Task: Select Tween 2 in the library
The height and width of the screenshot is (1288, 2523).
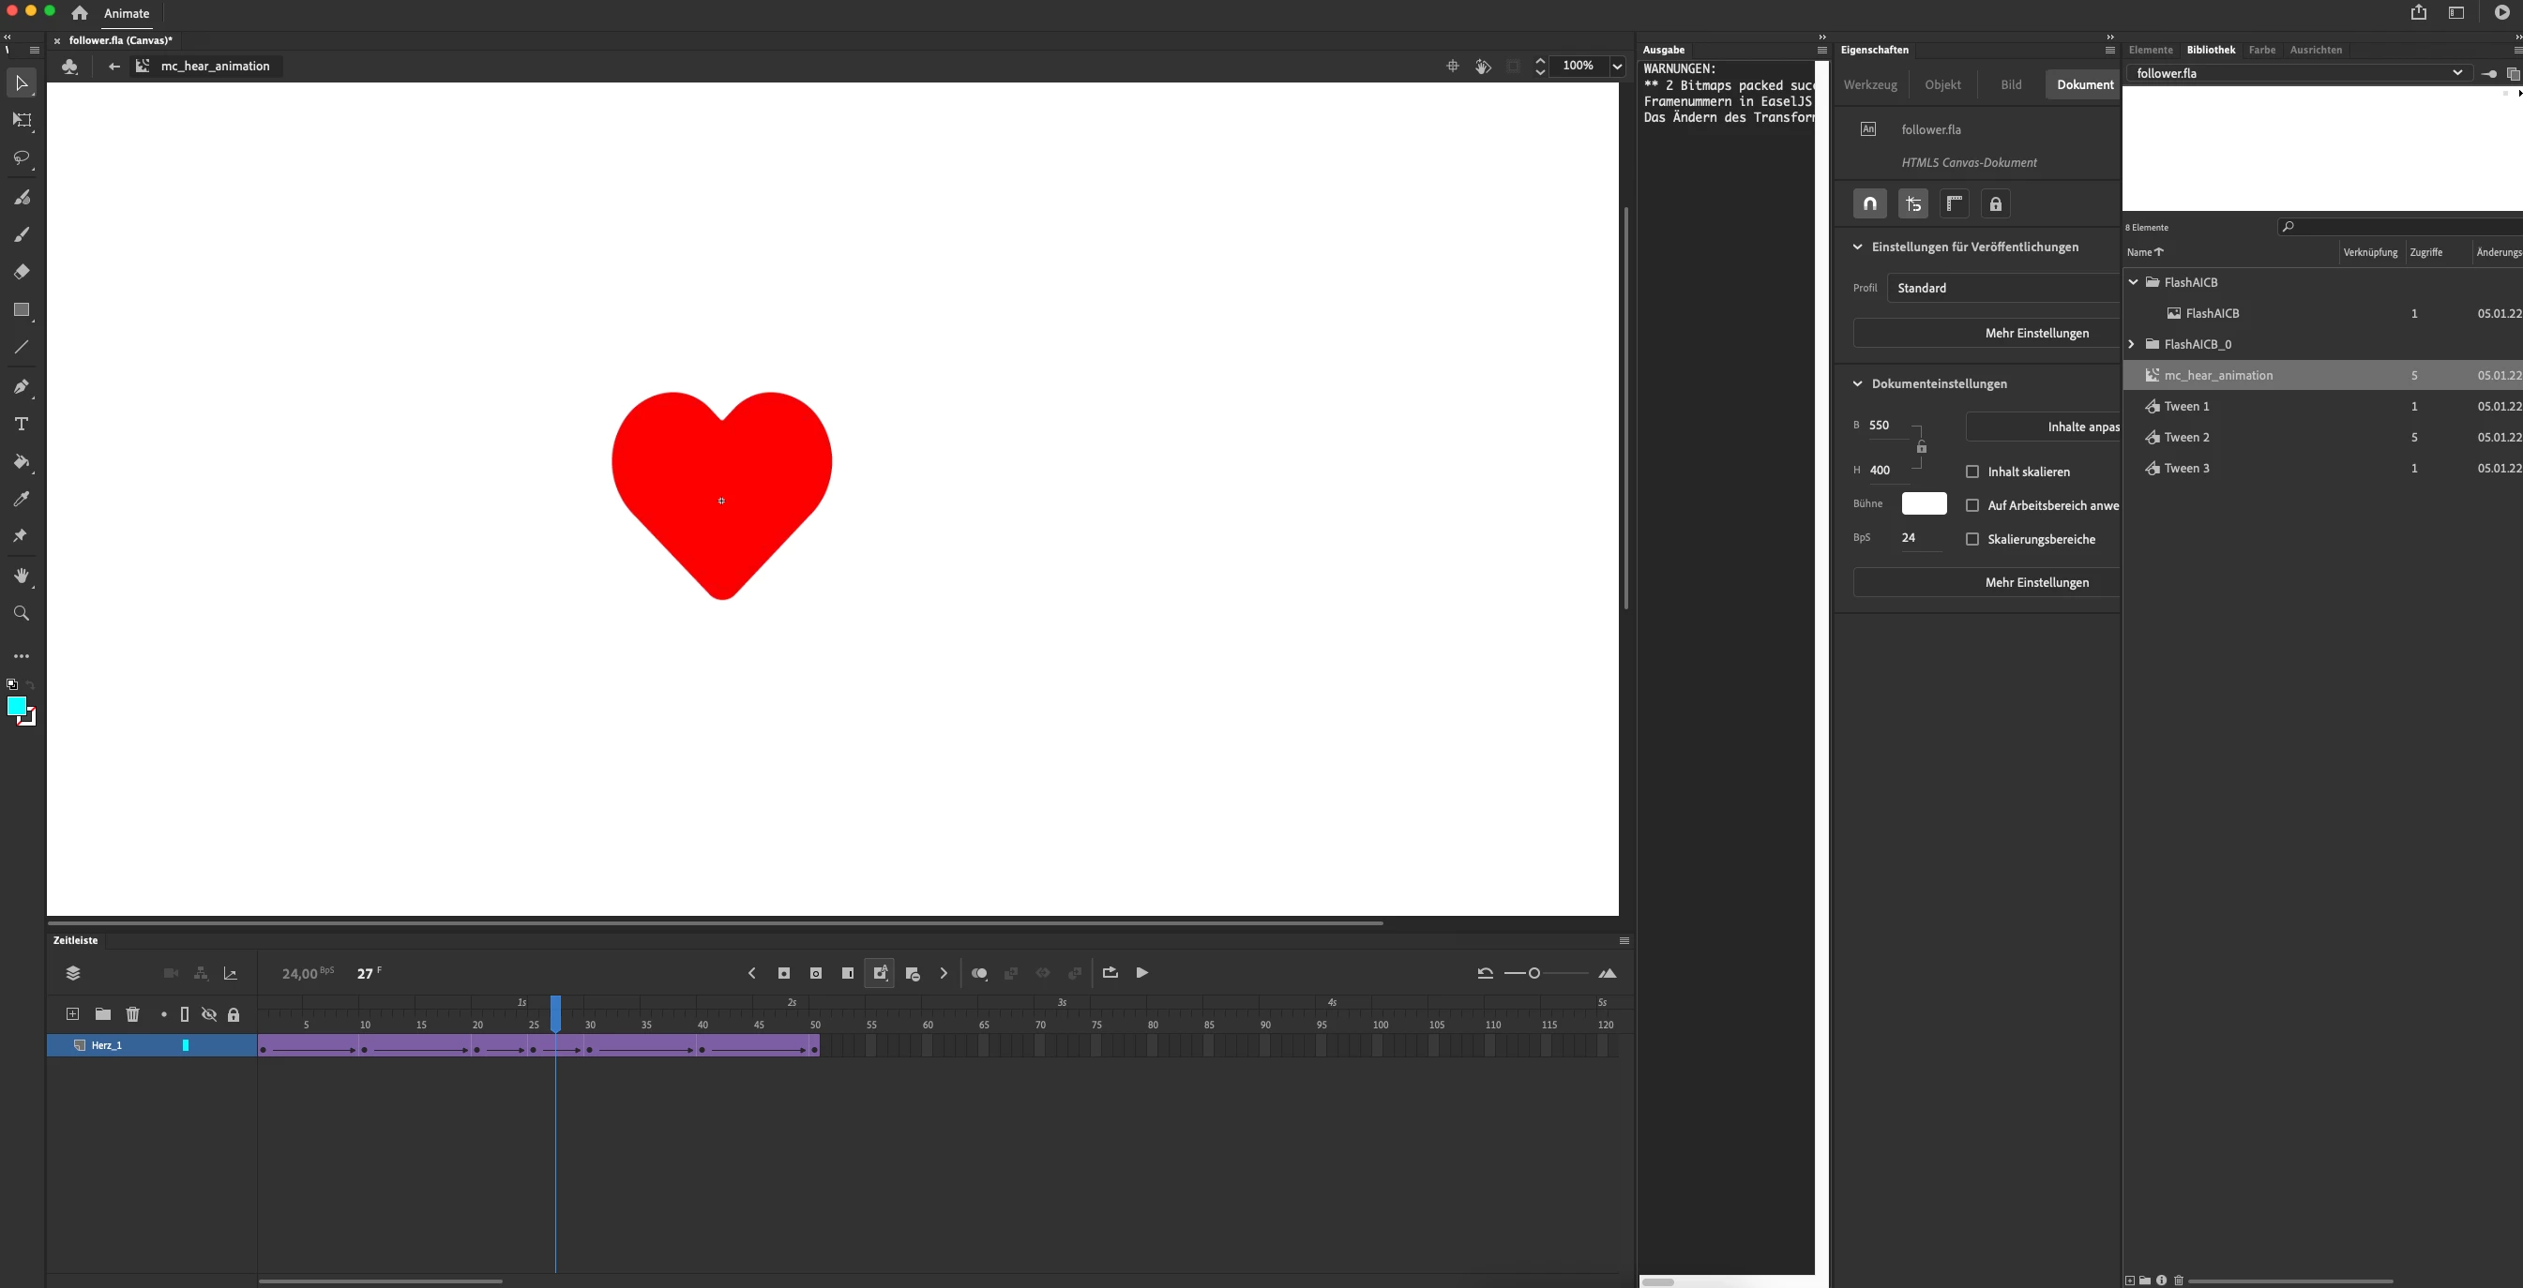Action: click(2186, 438)
